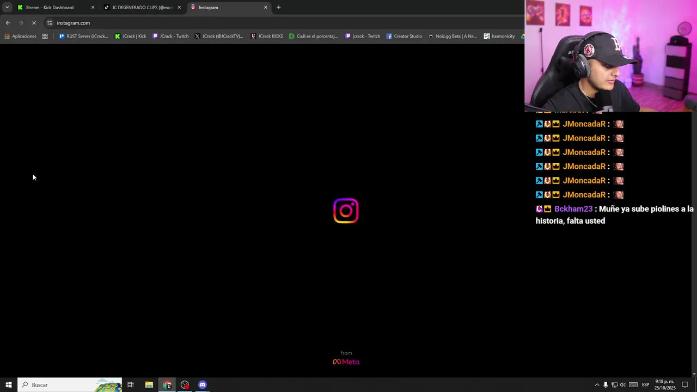Open the tab groups grid icon
697x392 pixels.
tap(45, 36)
